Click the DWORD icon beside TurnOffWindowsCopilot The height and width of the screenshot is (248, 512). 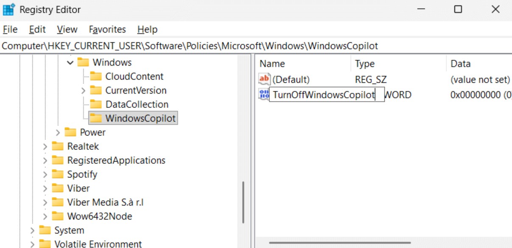[x=264, y=95]
